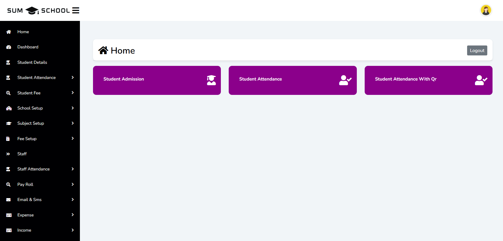503x241 pixels.
Task: Click the user-check icon on Student Attendance card
Action: coord(345,80)
